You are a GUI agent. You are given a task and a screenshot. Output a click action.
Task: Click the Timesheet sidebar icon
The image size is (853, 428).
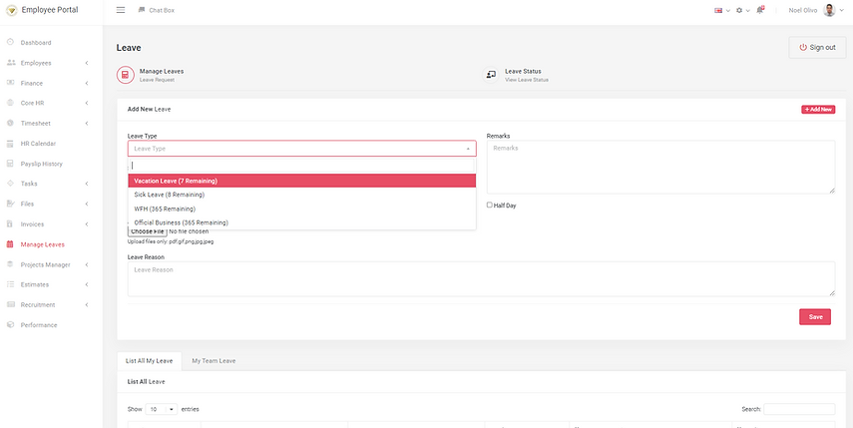click(10, 124)
